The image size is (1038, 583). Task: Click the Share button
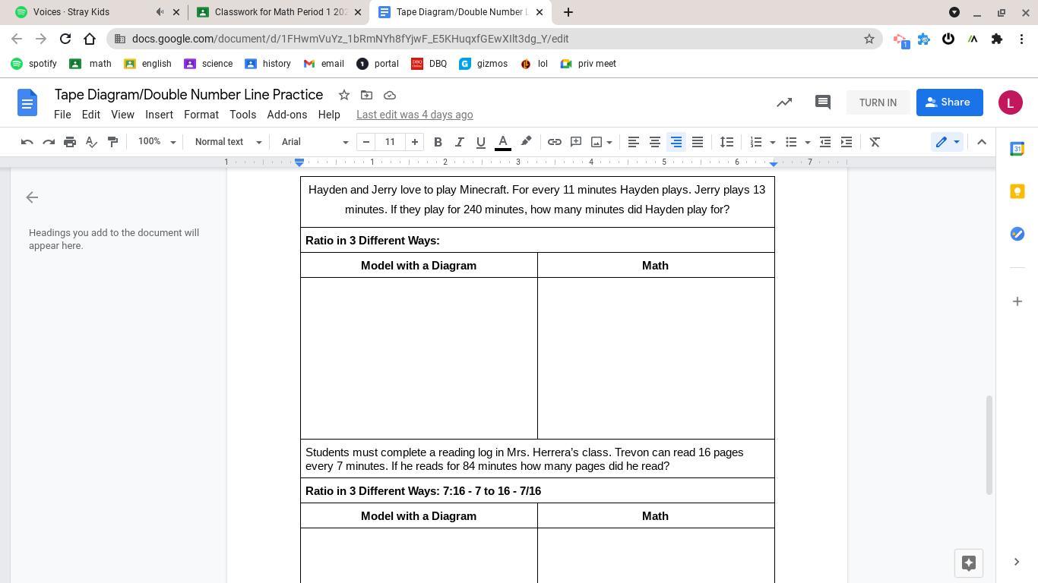coord(950,102)
